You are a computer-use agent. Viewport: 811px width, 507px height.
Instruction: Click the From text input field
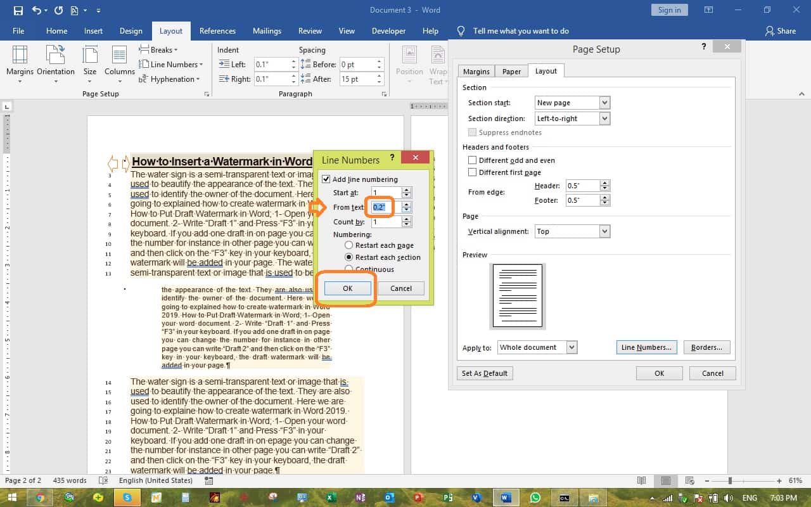pyautogui.click(x=379, y=207)
